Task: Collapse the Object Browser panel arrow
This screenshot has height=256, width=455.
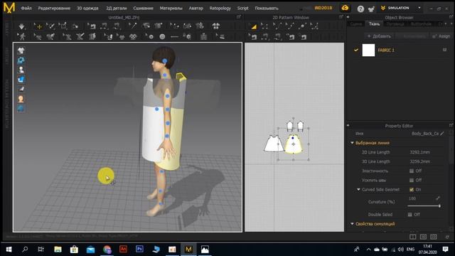Action: (x=348, y=17)
